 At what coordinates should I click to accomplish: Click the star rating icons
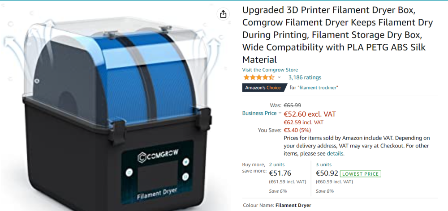258,77
